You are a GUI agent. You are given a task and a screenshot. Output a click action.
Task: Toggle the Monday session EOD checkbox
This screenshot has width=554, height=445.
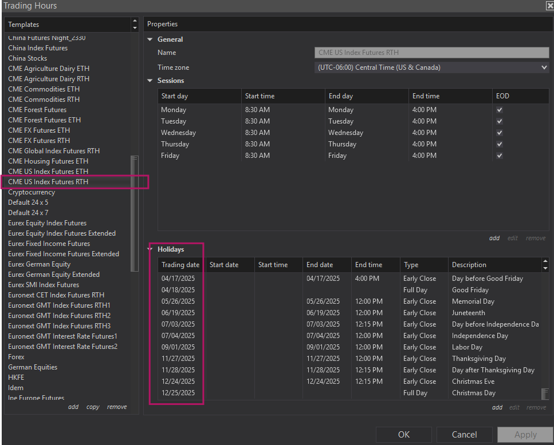click(x=500, y=110)
